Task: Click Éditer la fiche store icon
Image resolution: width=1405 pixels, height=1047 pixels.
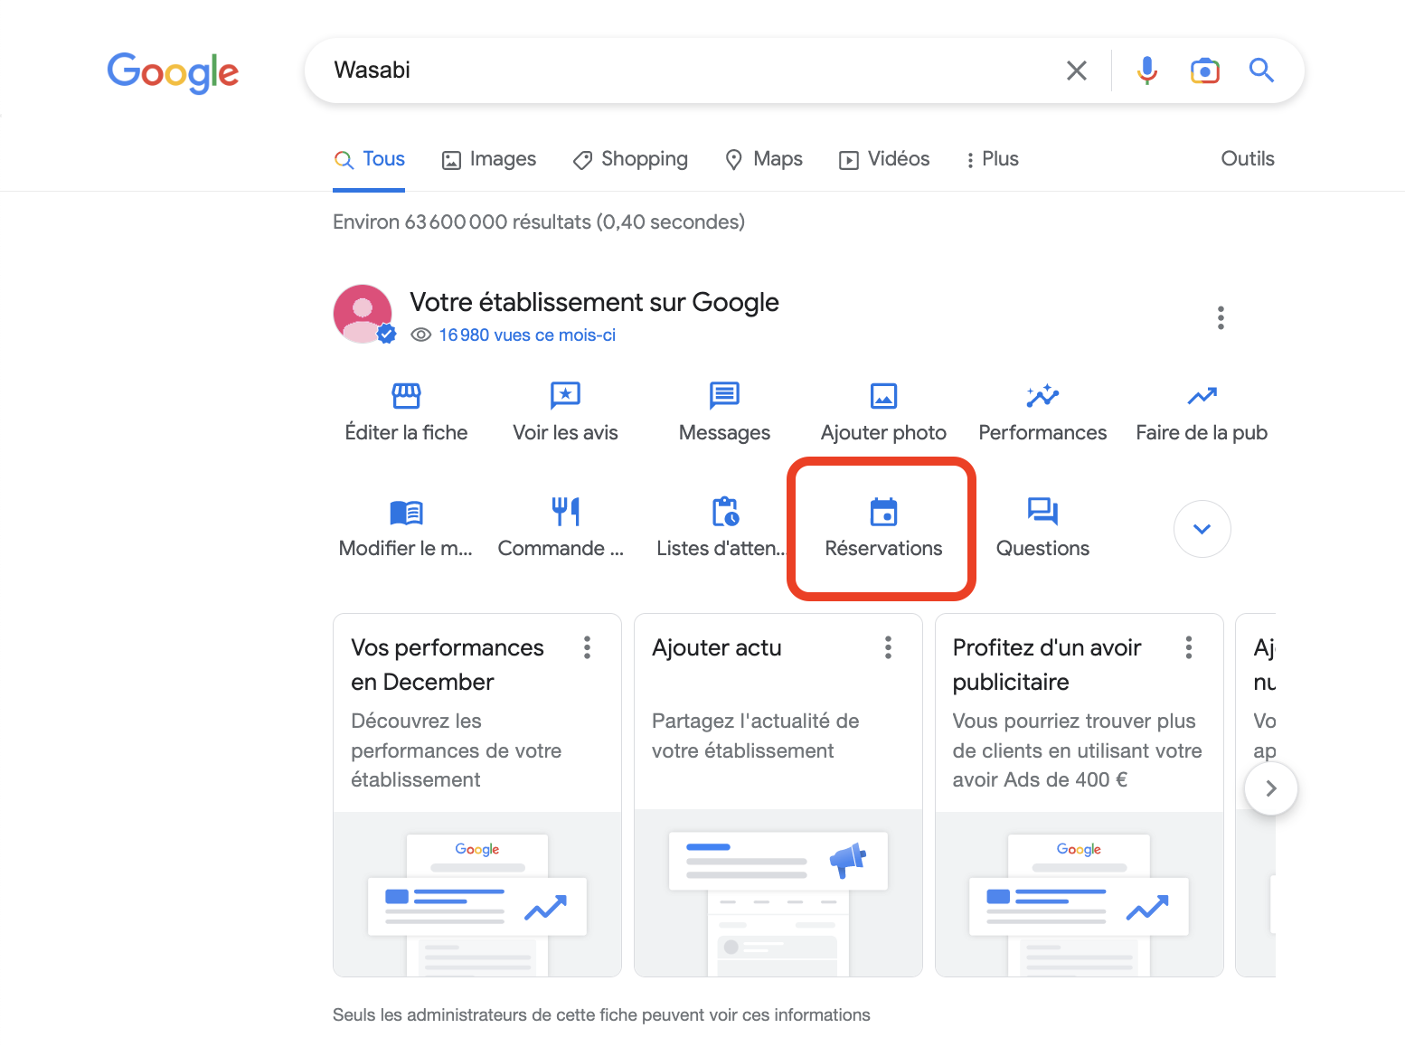Action: click(x=406, y=395)
